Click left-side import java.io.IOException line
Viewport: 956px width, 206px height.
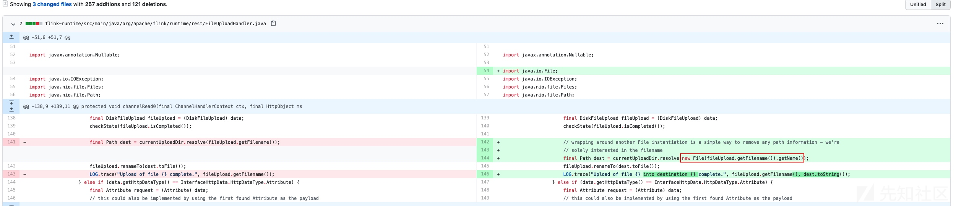pos(66,79)
